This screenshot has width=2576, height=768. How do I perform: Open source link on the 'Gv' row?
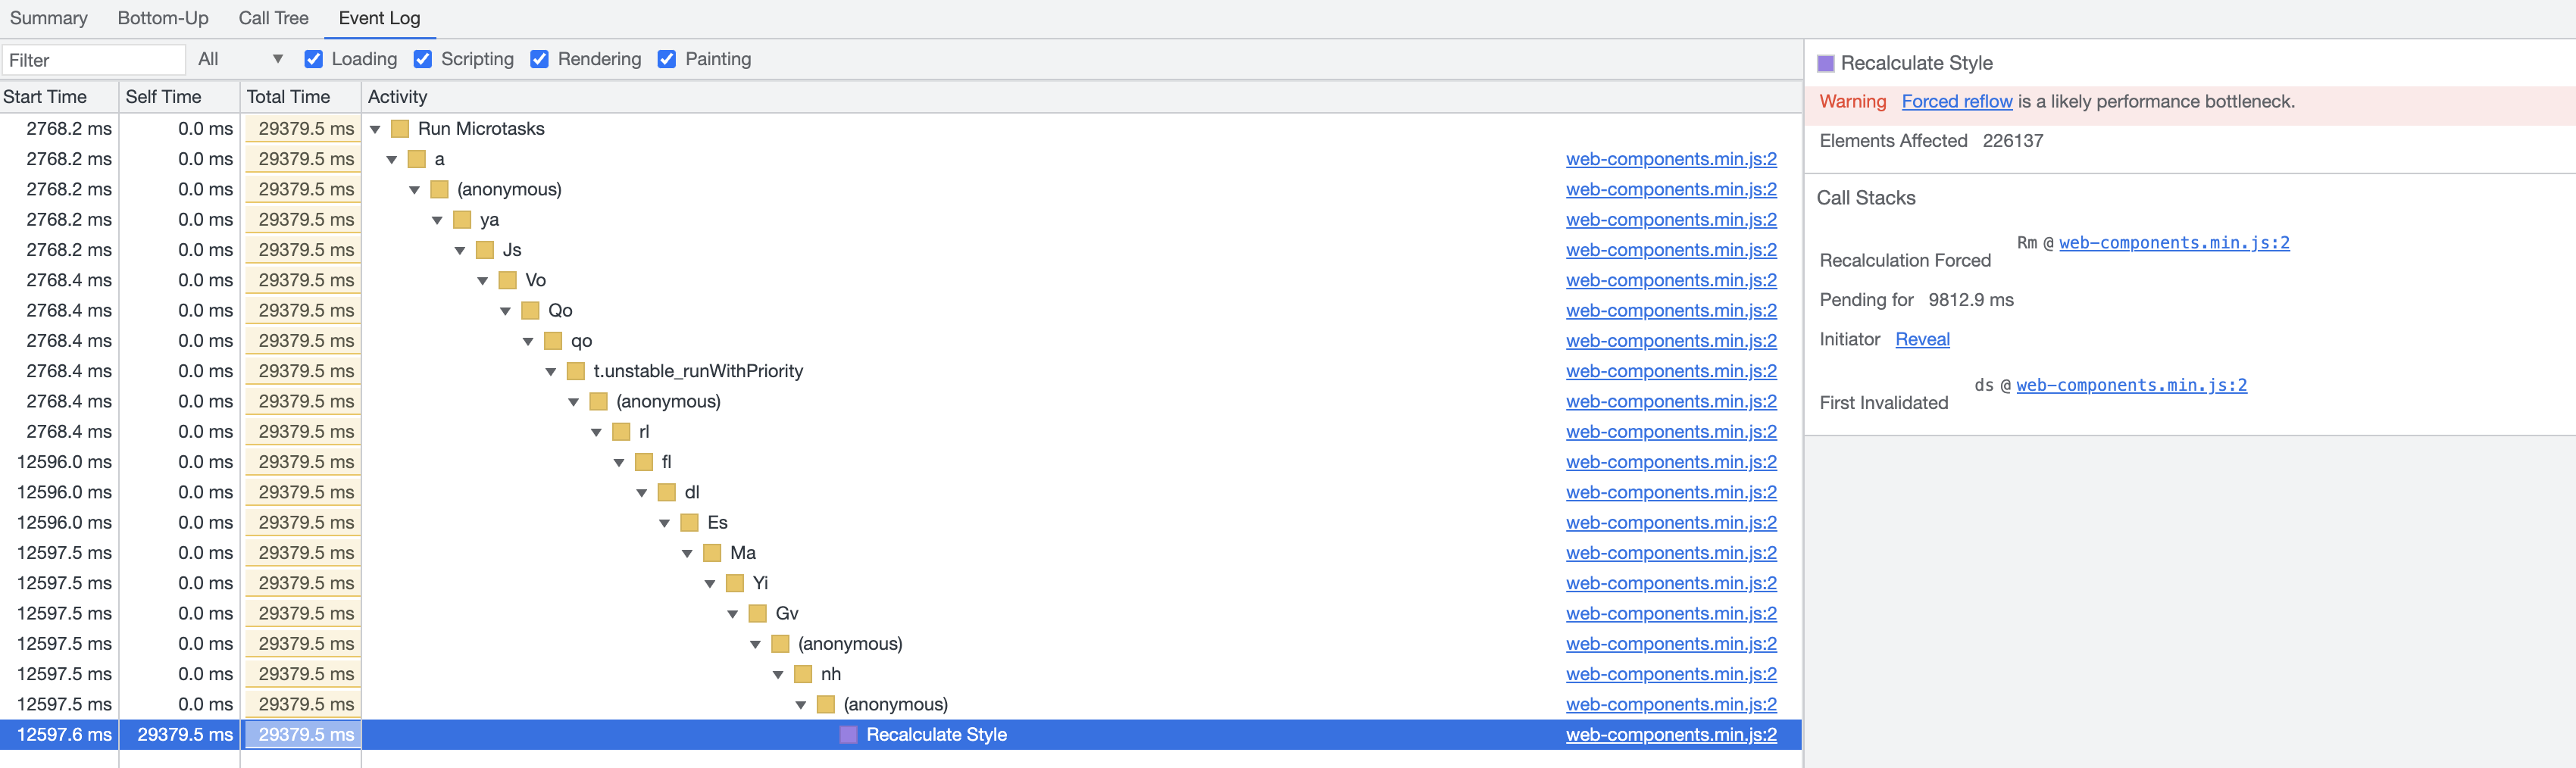(1671, 614)
